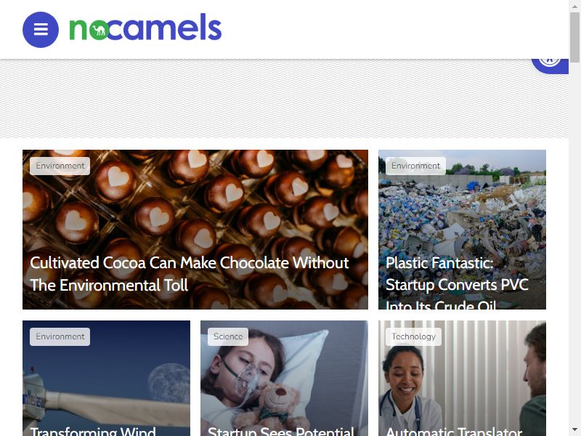Select the Science category tag
Viewport: 581px width, 436px height.
coord(228,336)
